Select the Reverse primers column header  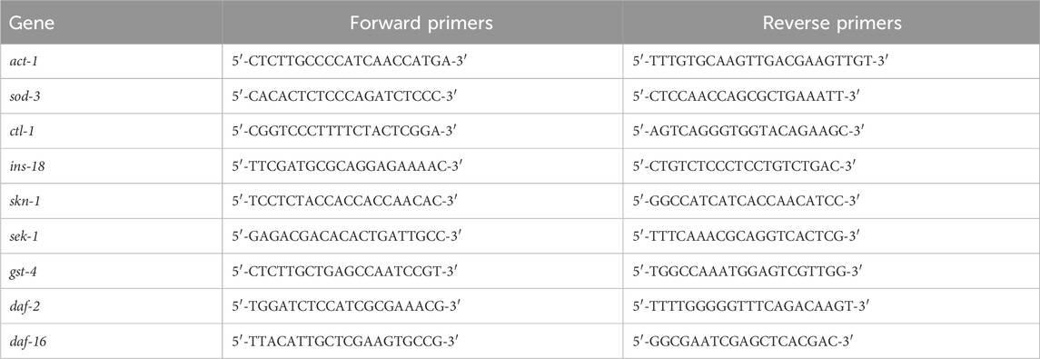pyautogui.click(x=832, y=23)
